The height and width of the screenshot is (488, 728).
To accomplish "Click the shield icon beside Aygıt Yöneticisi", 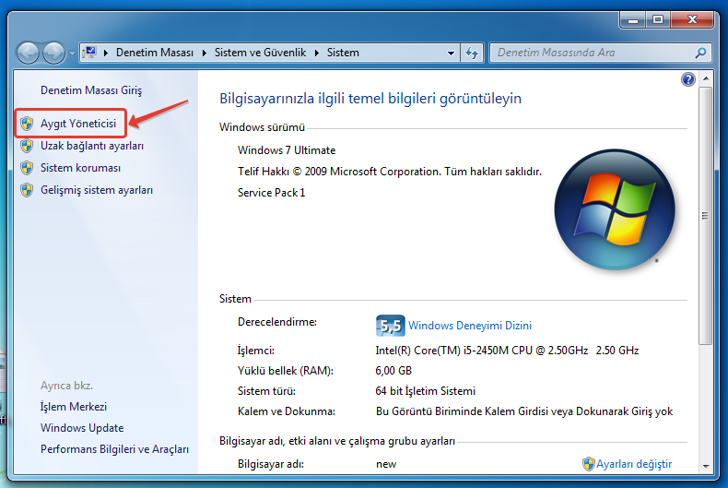I will 27,124.
